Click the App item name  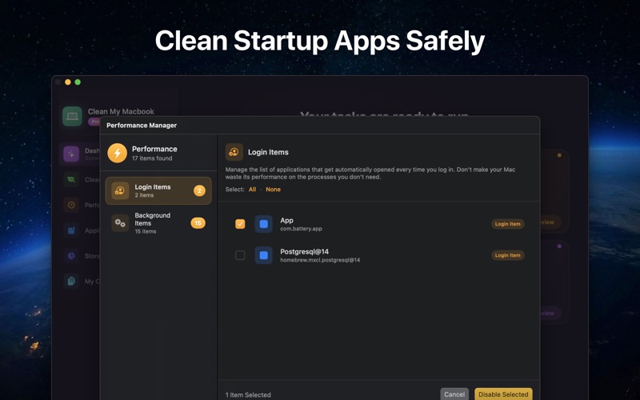pos(286,221)
